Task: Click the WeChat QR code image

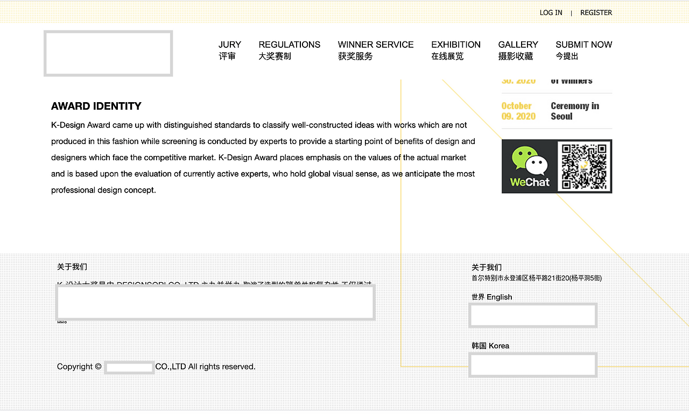Action: (585, 166)
